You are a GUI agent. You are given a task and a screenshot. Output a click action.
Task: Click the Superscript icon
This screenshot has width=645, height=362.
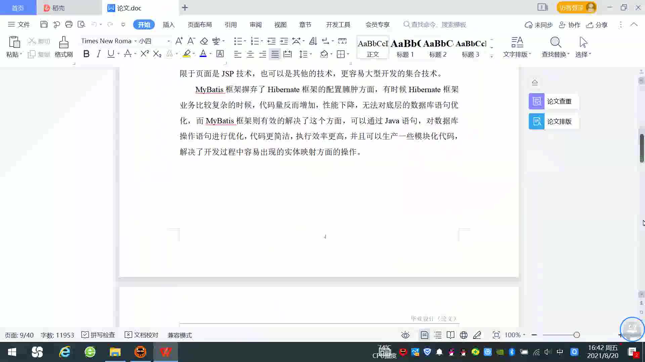(x=144, y=54)
